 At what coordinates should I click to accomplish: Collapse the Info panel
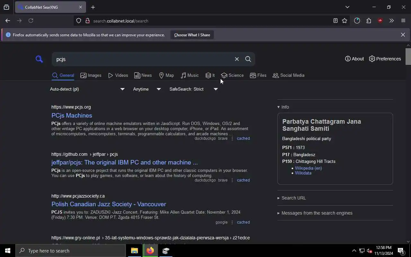coord(283,107)
